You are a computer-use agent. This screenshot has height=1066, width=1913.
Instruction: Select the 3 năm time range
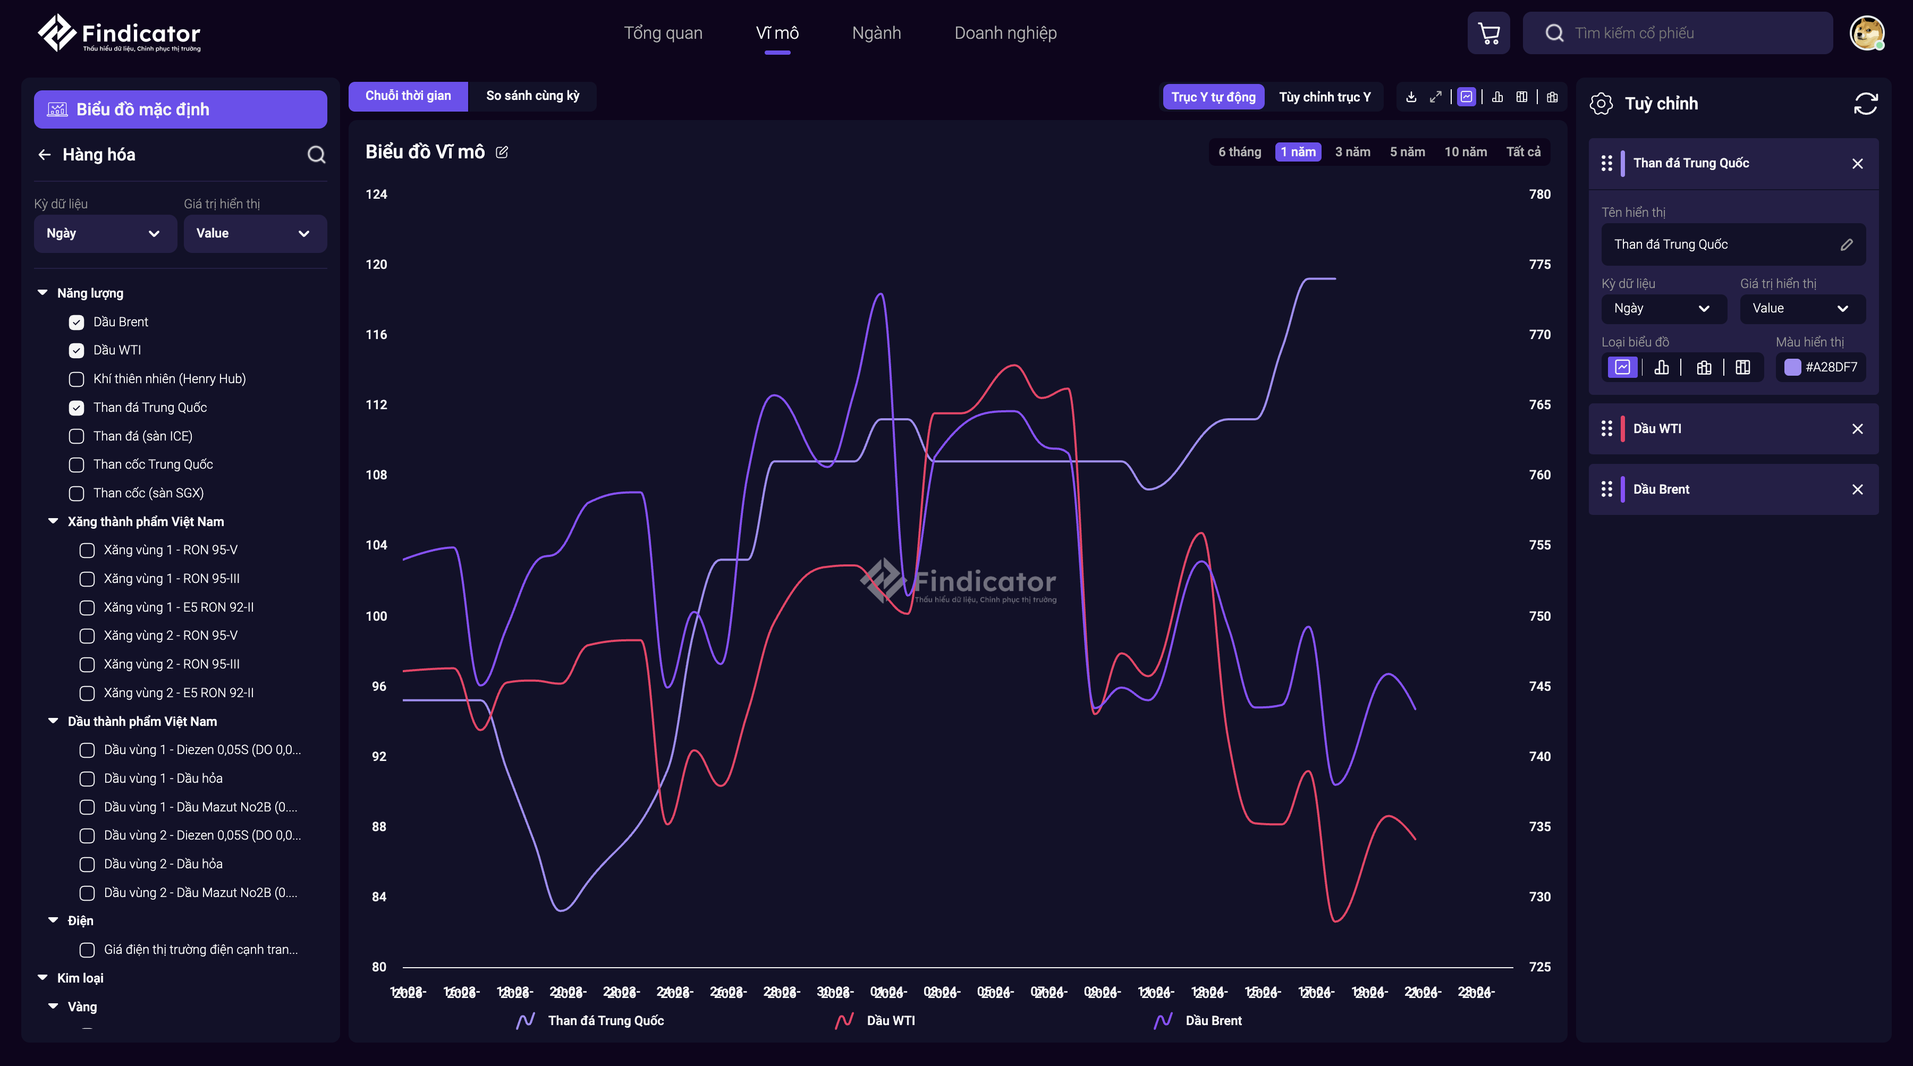(x=1352, y=151)
